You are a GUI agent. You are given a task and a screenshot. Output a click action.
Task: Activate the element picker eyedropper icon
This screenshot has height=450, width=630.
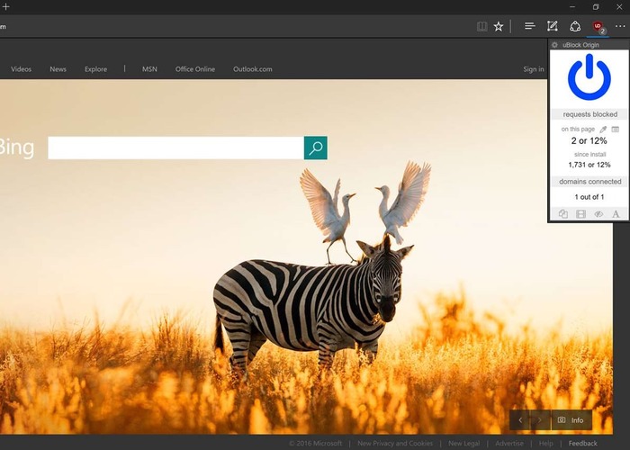603,130
